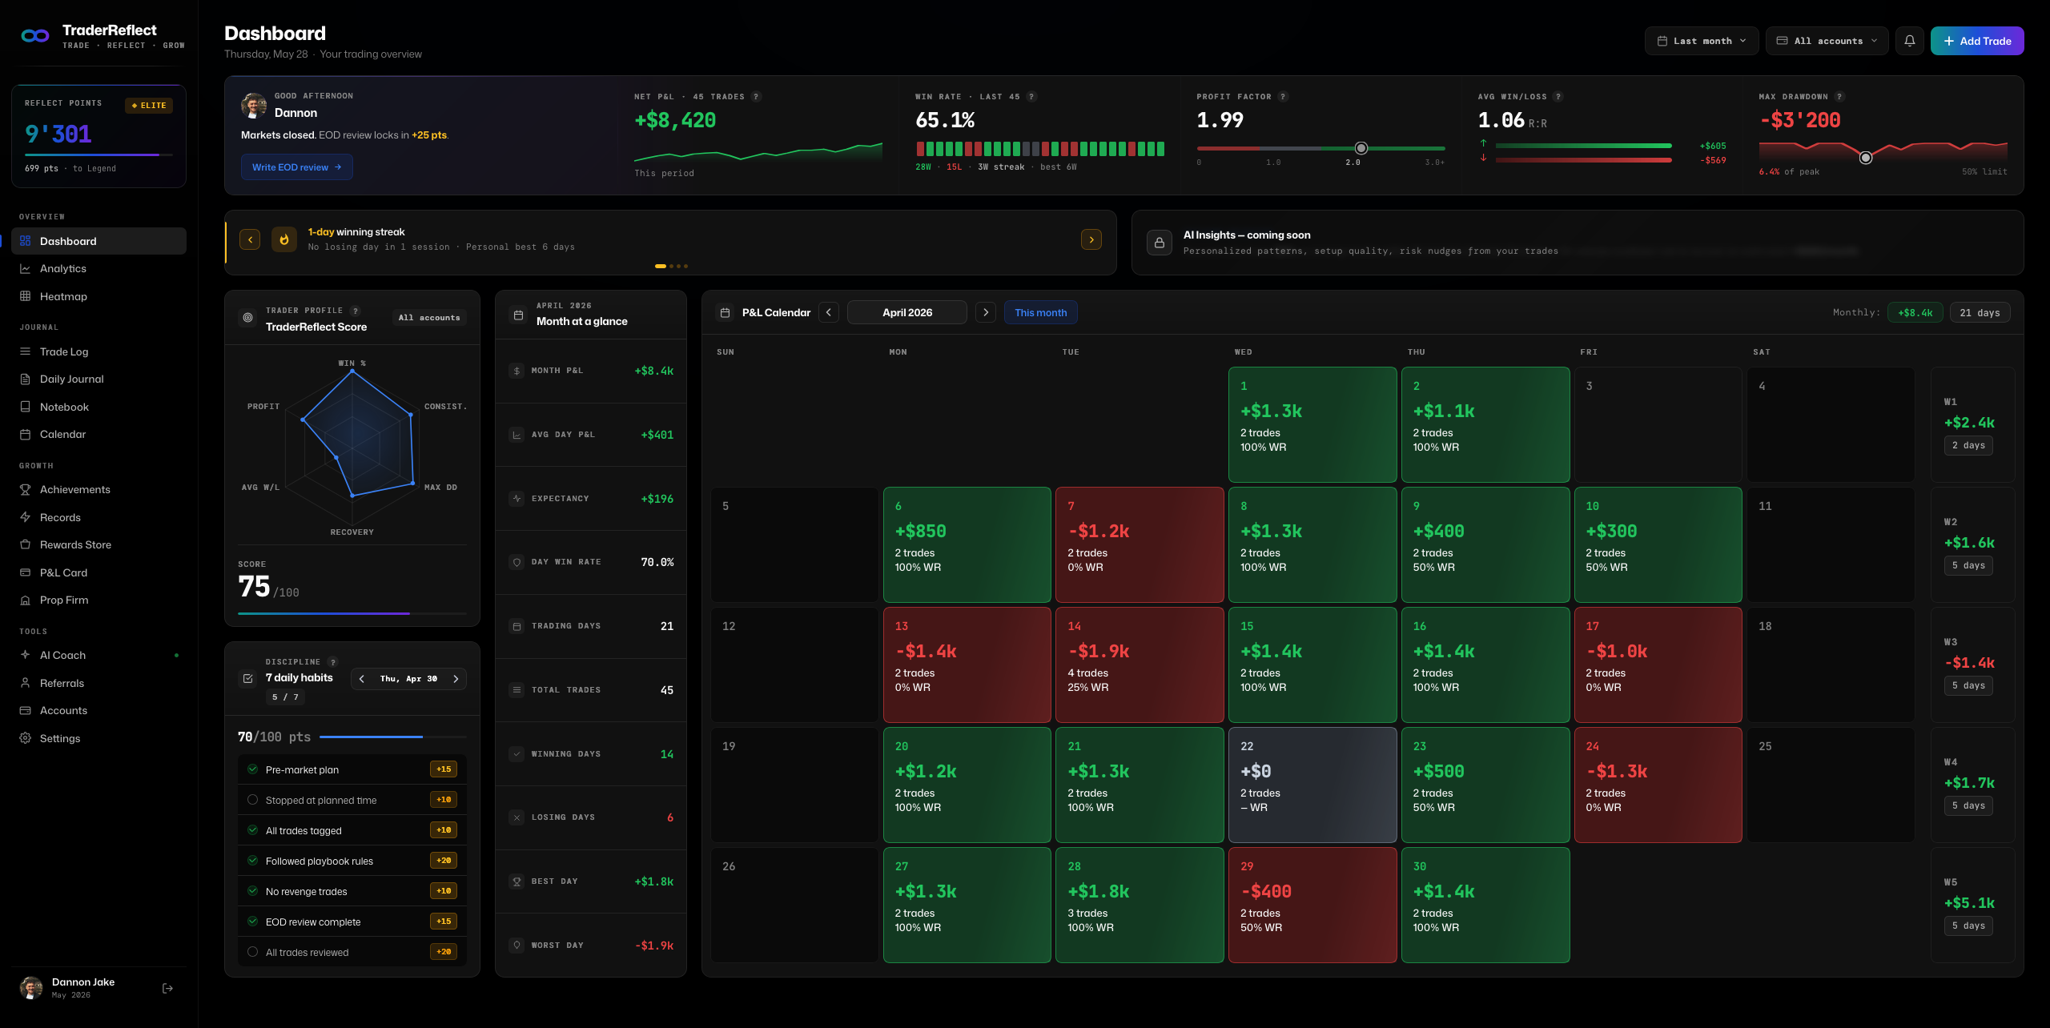
Task: Go to next day in Discipline panel
Action: tap(456, 679)
